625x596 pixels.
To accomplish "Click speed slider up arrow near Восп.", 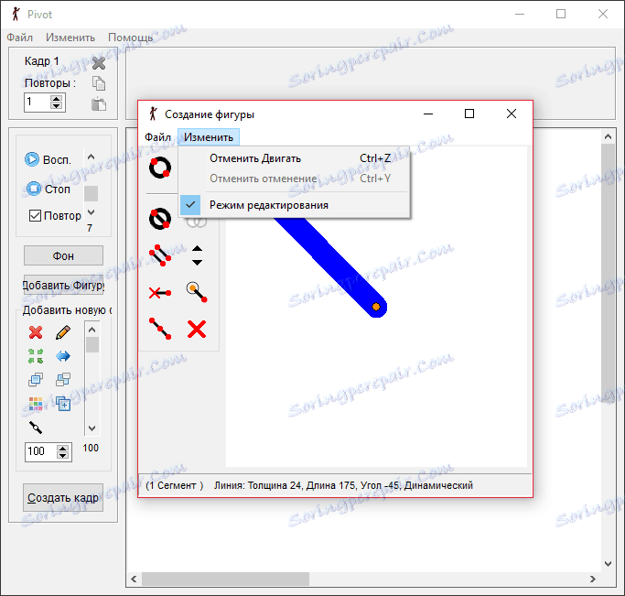I will pyautogui.click(x=91, y=157).
